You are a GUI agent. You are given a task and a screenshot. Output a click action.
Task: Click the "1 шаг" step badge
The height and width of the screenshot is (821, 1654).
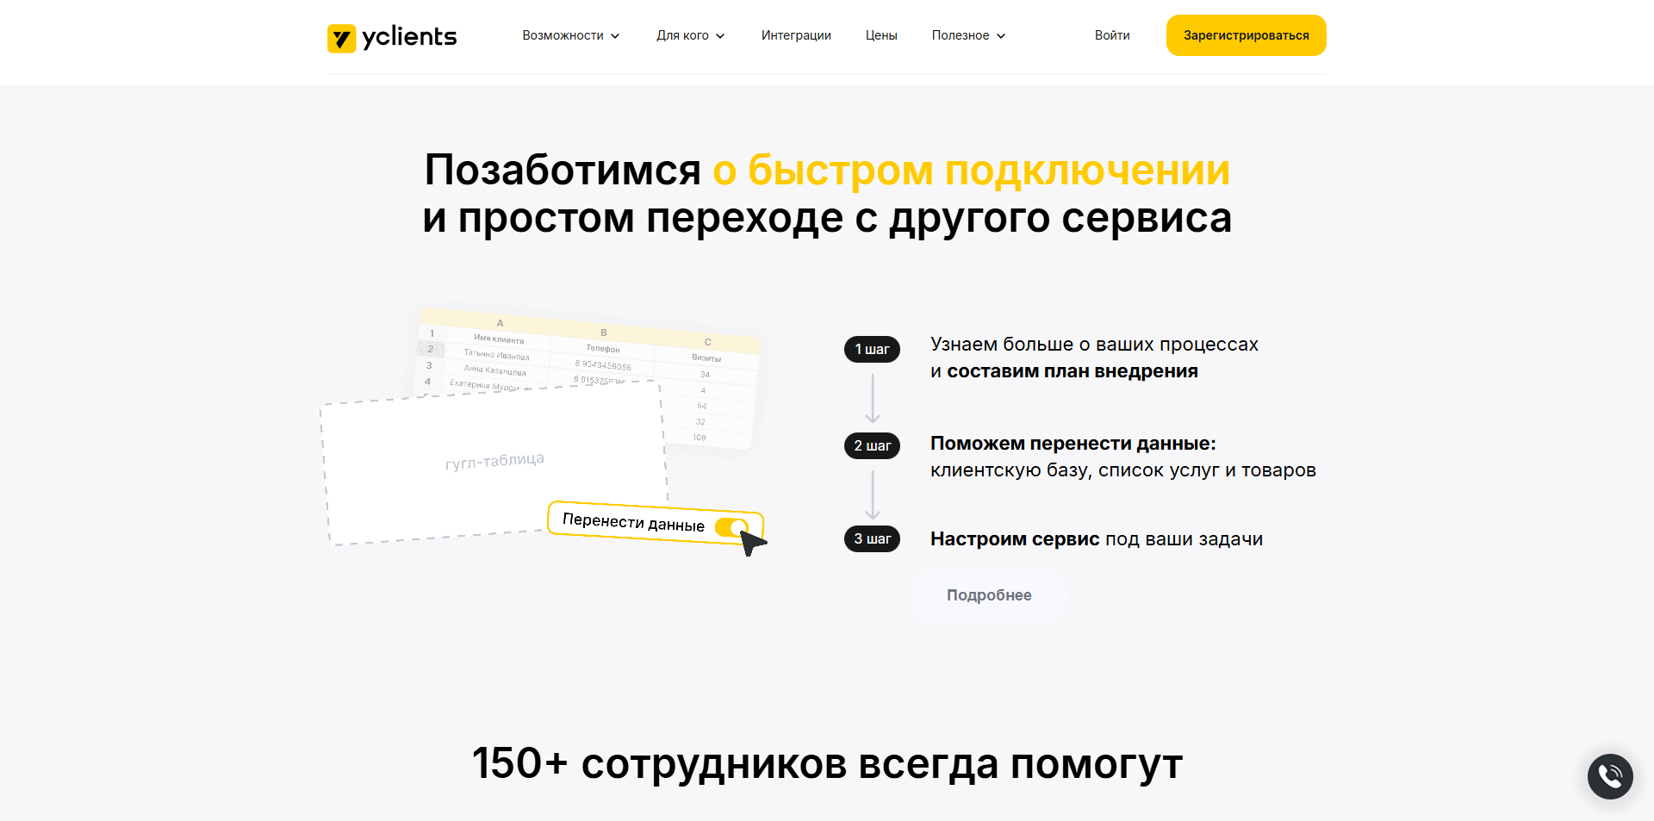871,349
